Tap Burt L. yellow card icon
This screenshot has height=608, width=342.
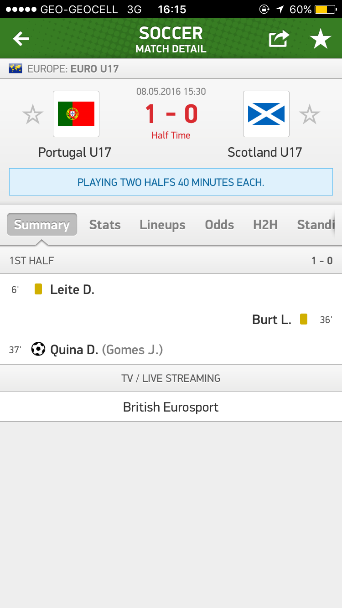304,319
